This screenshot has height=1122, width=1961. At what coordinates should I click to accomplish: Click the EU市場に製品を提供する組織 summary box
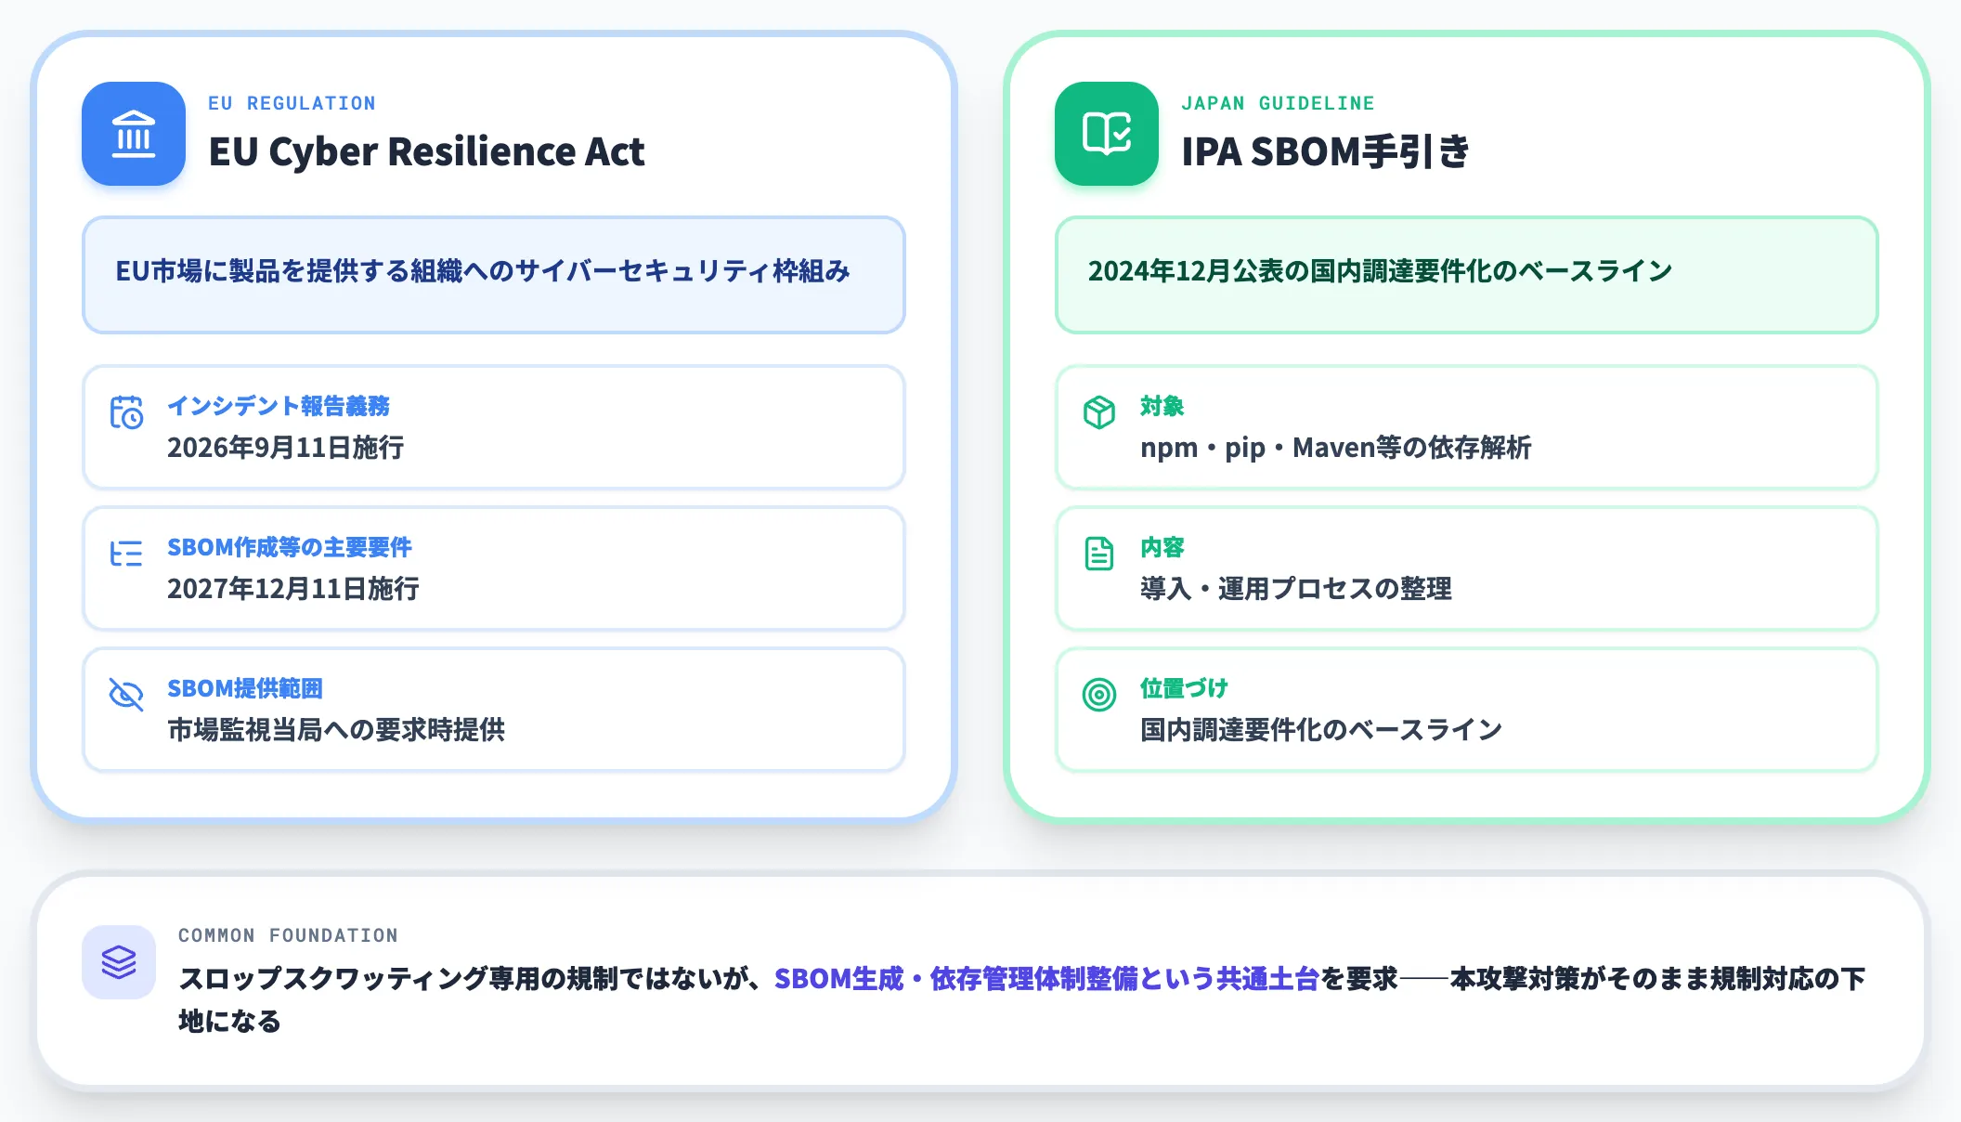494,275
